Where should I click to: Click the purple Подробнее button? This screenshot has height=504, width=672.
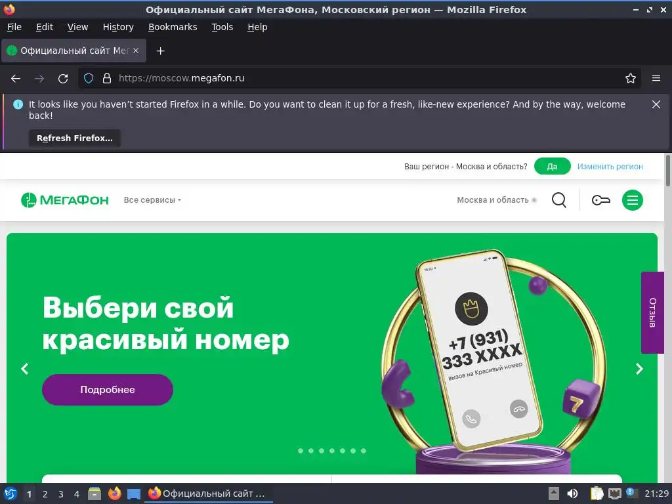click(x=108, y=390)
